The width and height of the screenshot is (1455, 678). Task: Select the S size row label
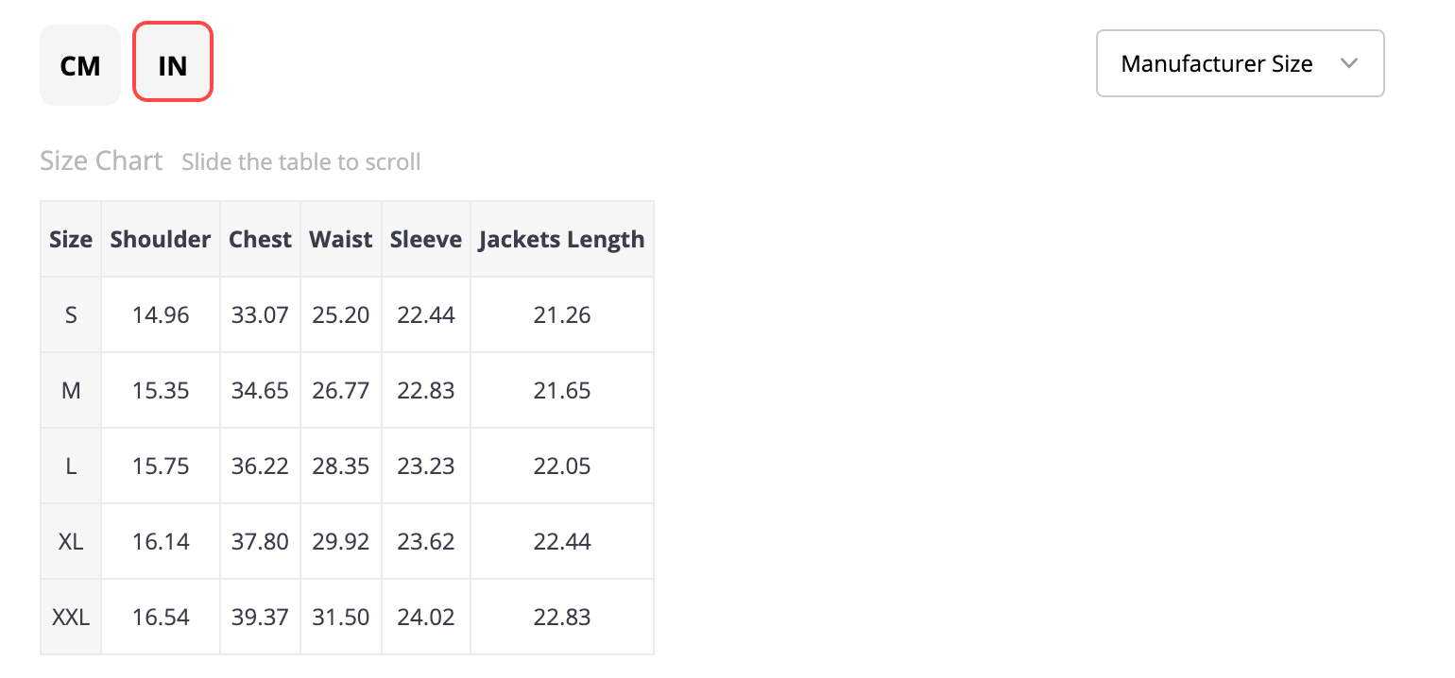(71, 314)
